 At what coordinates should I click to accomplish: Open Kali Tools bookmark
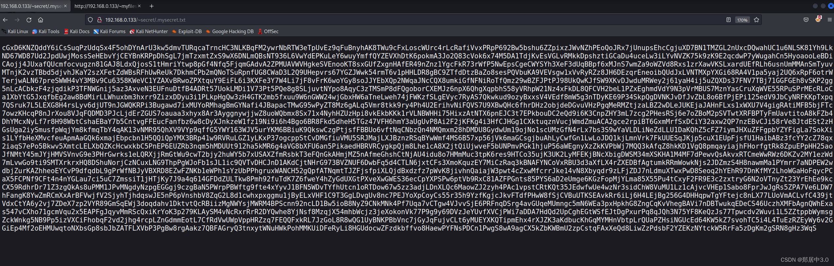46,31
